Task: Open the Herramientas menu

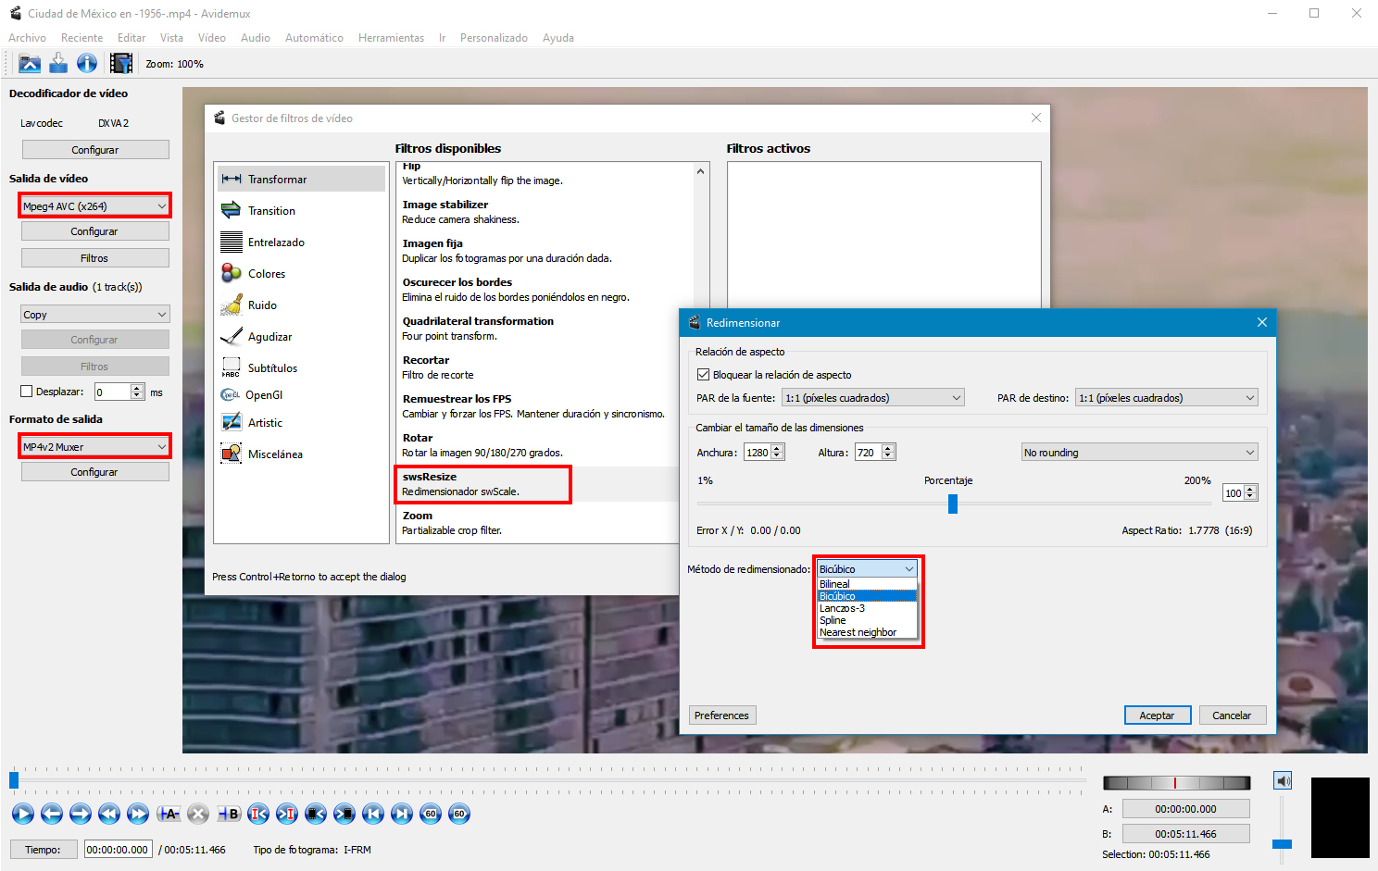Action: tap(391, 38)
